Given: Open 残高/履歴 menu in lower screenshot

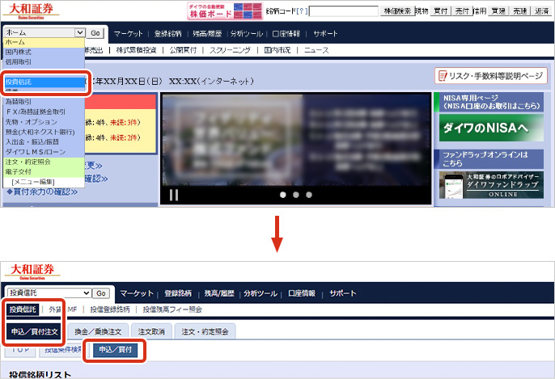Looking at the screenshot, I should tap(219, 293).
